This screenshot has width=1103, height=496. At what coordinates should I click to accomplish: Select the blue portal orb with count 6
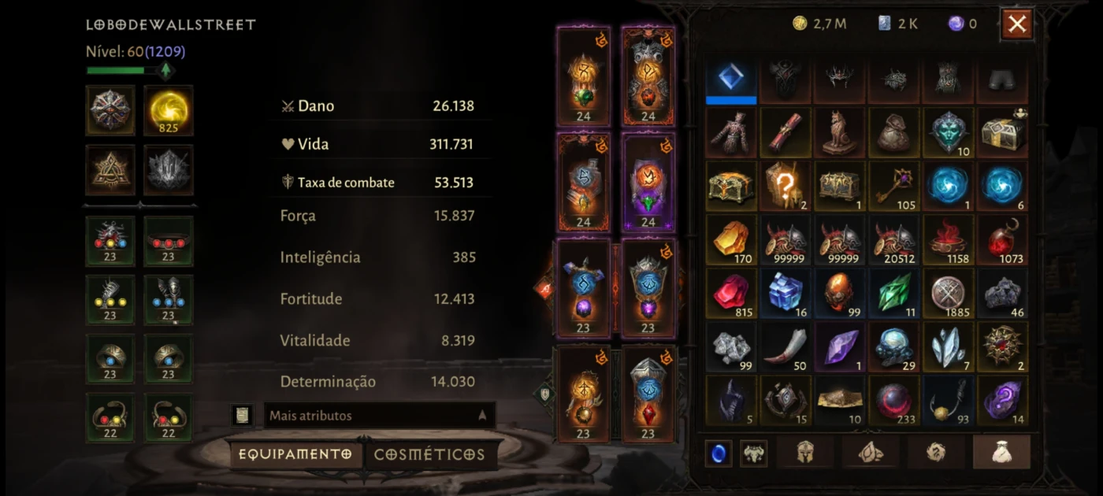pyautogui.click(x=1002, y=187)
